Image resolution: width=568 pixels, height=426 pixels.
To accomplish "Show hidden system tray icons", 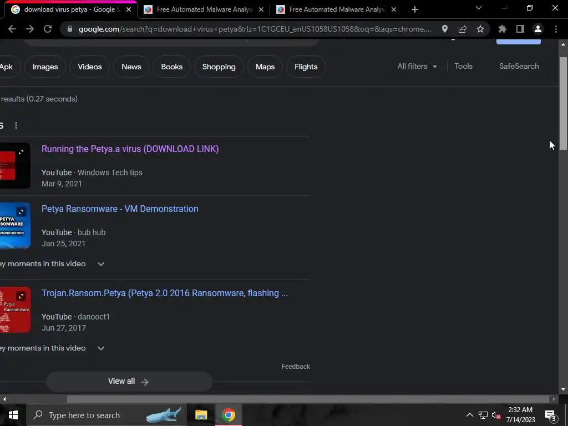I will pyautogui.click(x=469, y=415).
